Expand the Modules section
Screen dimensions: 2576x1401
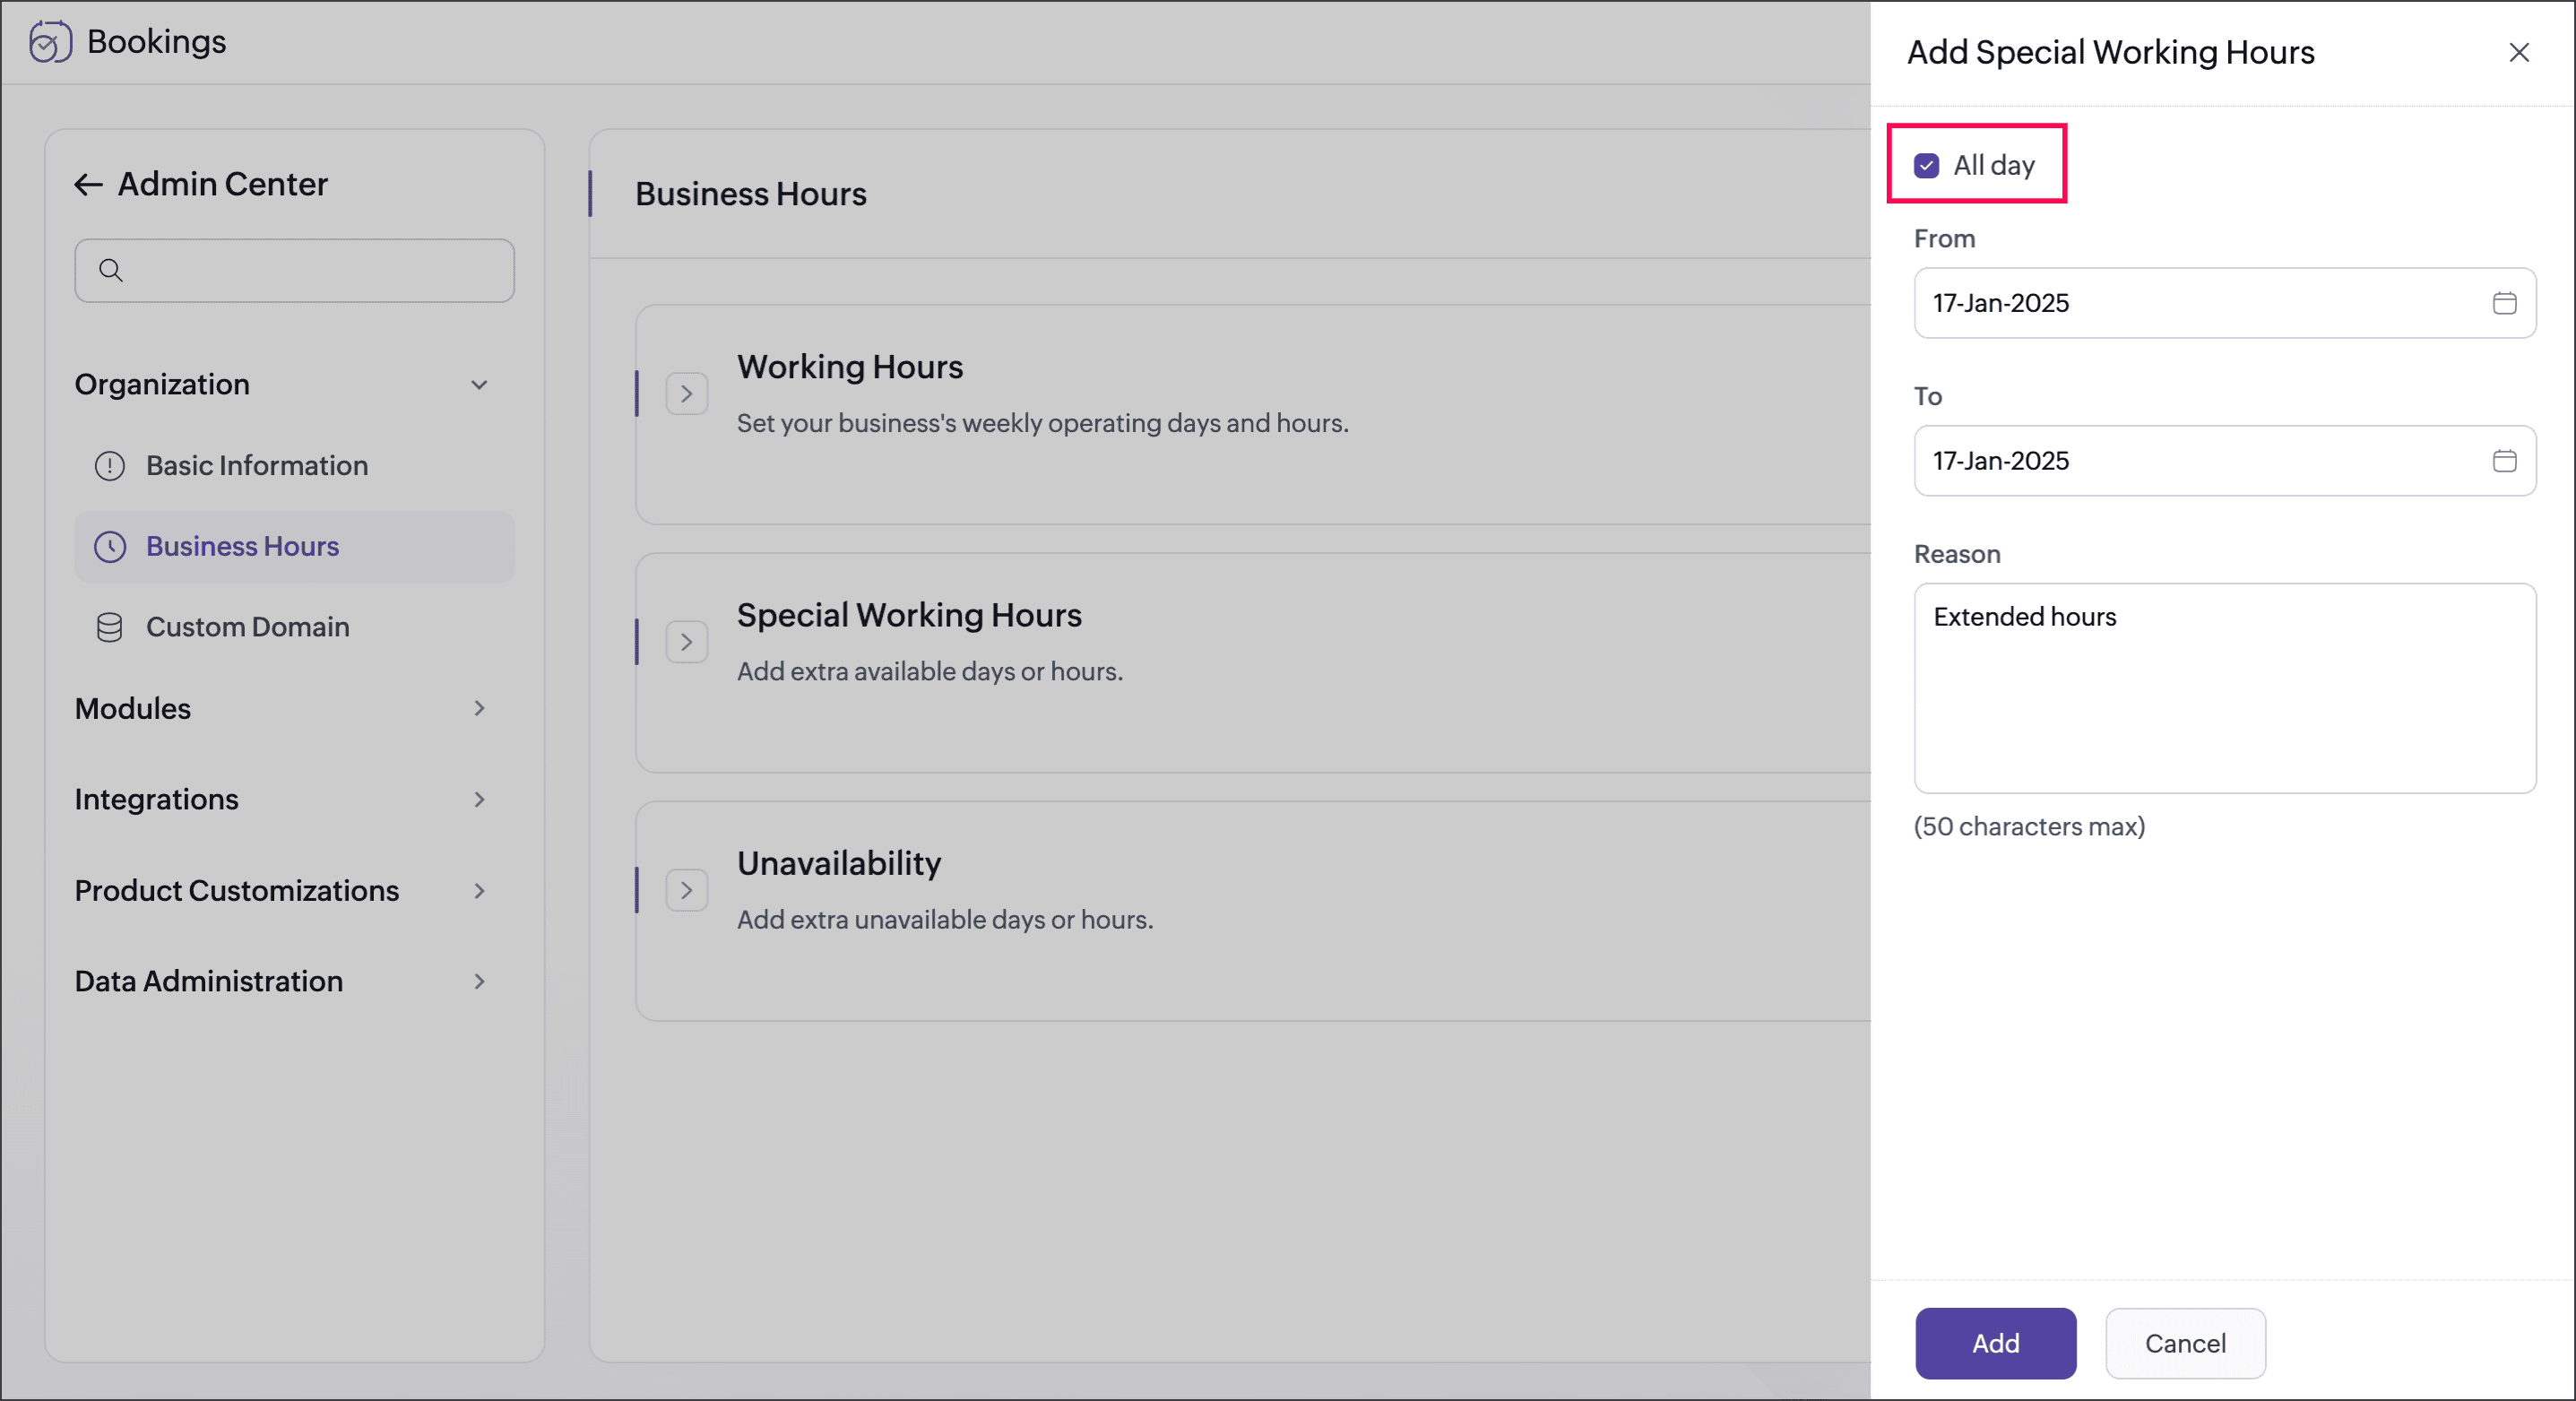click(479, 709)
